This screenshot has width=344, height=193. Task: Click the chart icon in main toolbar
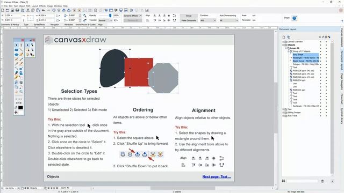coord(147,10)
